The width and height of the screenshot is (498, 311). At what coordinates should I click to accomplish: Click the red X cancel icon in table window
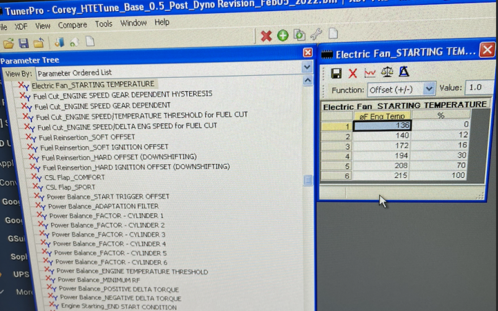pos(353,73)
